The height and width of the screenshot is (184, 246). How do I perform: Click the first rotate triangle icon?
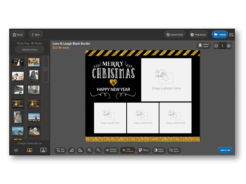coord(71,150)
